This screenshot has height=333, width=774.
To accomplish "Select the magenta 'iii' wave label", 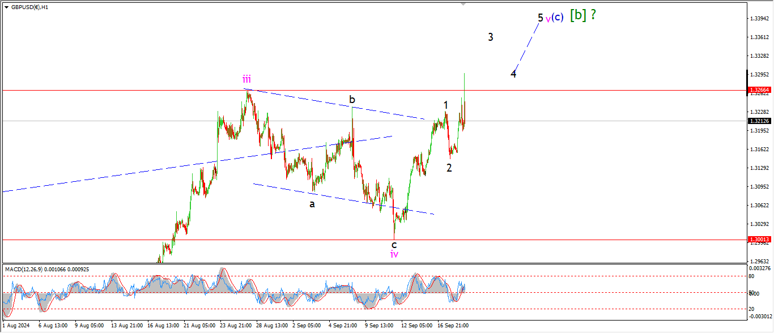I will click(x=247, y=79).
